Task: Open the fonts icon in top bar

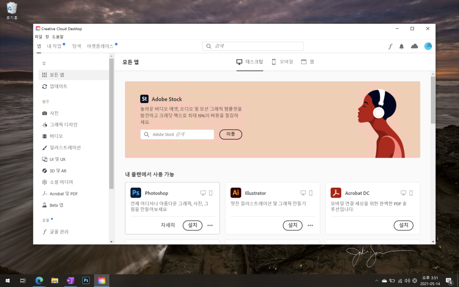Action: tap(390, 46)
